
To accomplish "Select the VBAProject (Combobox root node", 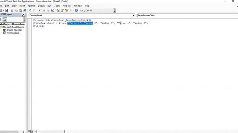I will pyautogui.click(x=12, y=24).
